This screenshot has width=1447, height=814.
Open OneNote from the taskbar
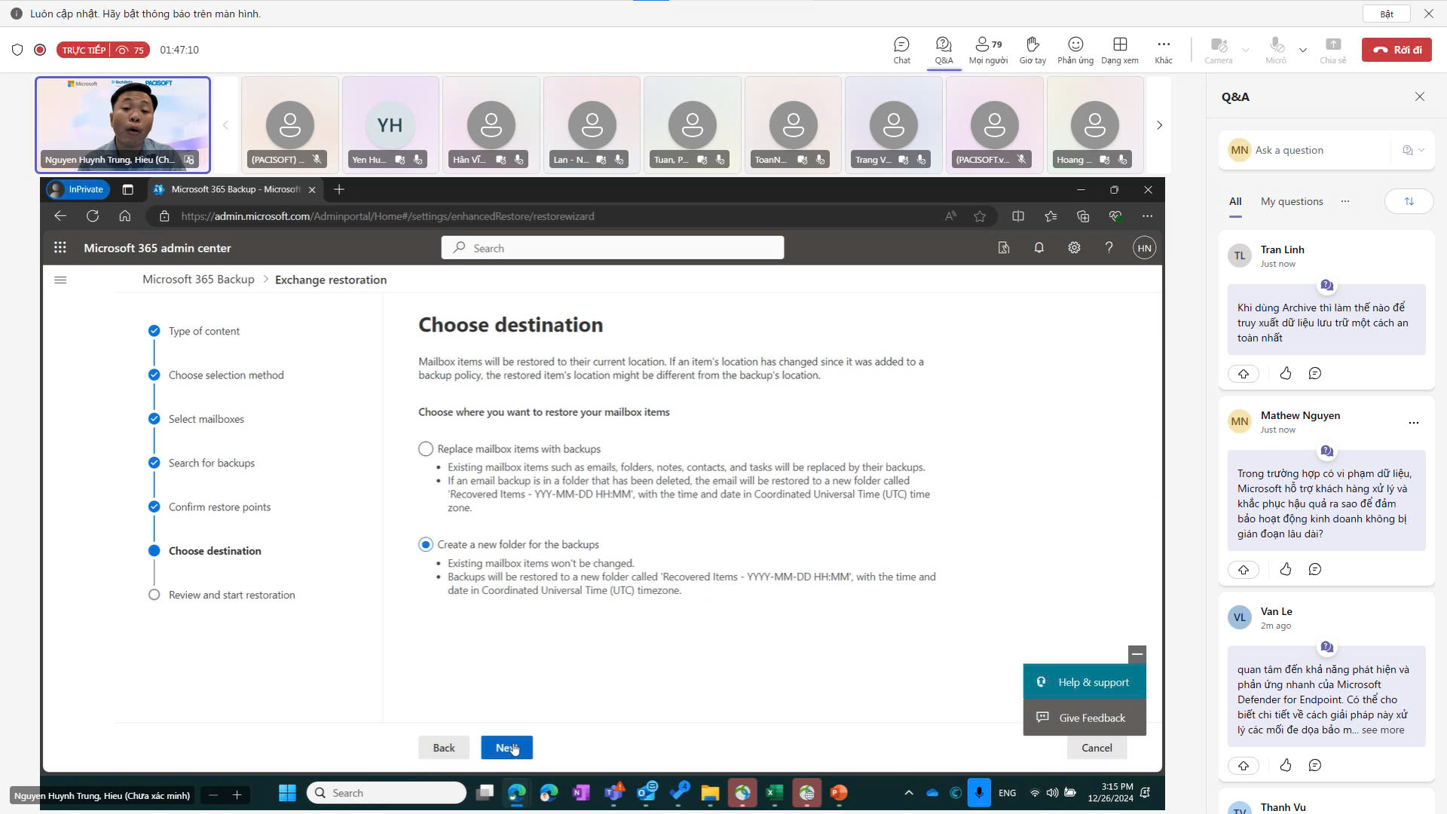[x=581, y=793]
